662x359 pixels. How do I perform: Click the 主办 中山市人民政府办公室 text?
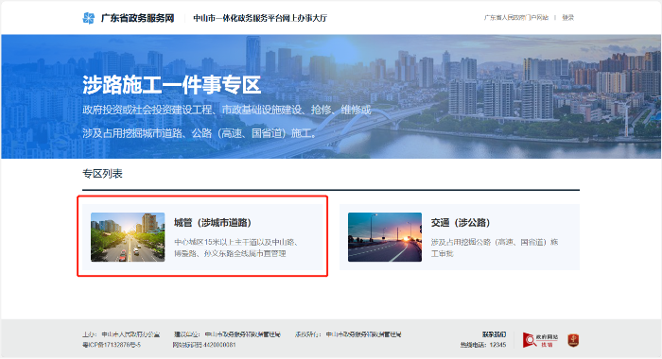coord(121,334)
